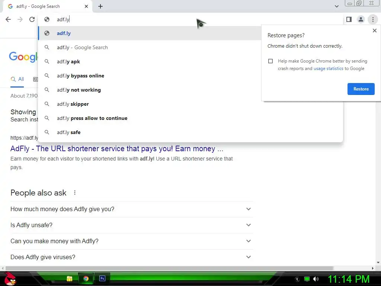
Task: Choose the 'adf.ly - Google Search' suggestion
Action: tap(150, 47)
